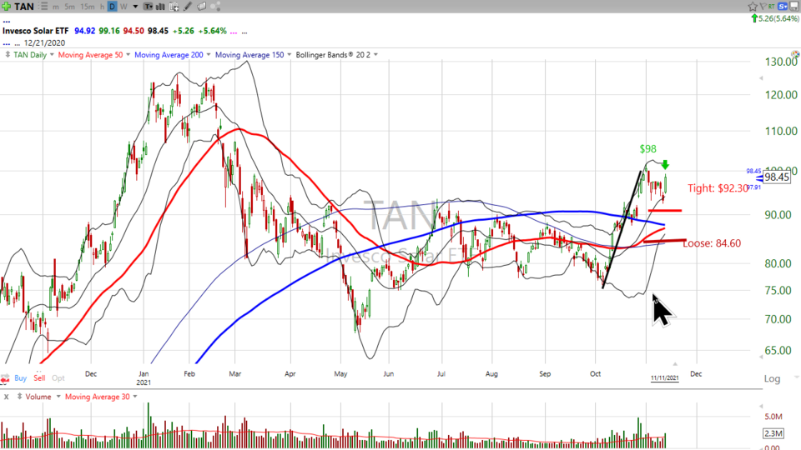Click the move handle beside TAN Daily
Image resolution: width=801 pixels, height=450 pixels.
pyautogui.click(x=8, y=55)
